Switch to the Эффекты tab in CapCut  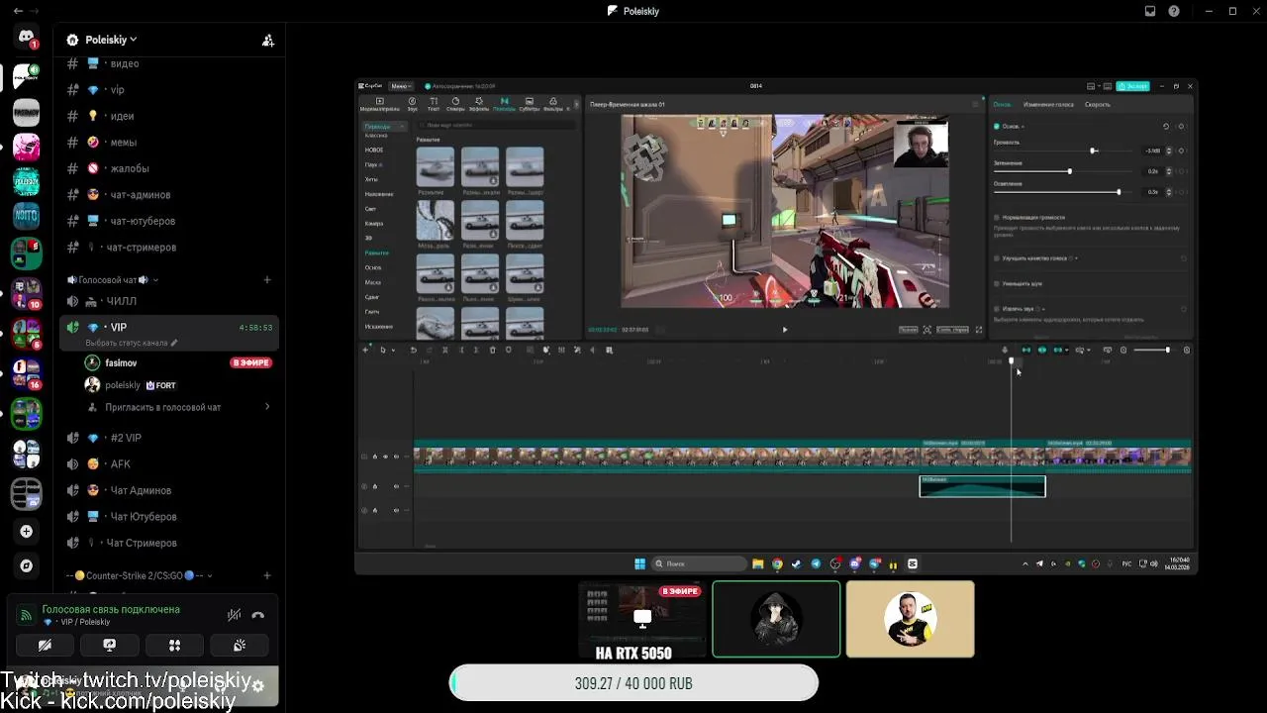tap(479, 104)
